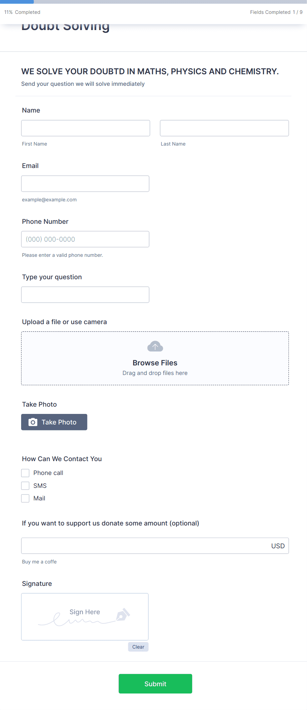This screenshot has height=710, width=307.
Task: Click the Last Name input field
Action: [x=224, y=128]
